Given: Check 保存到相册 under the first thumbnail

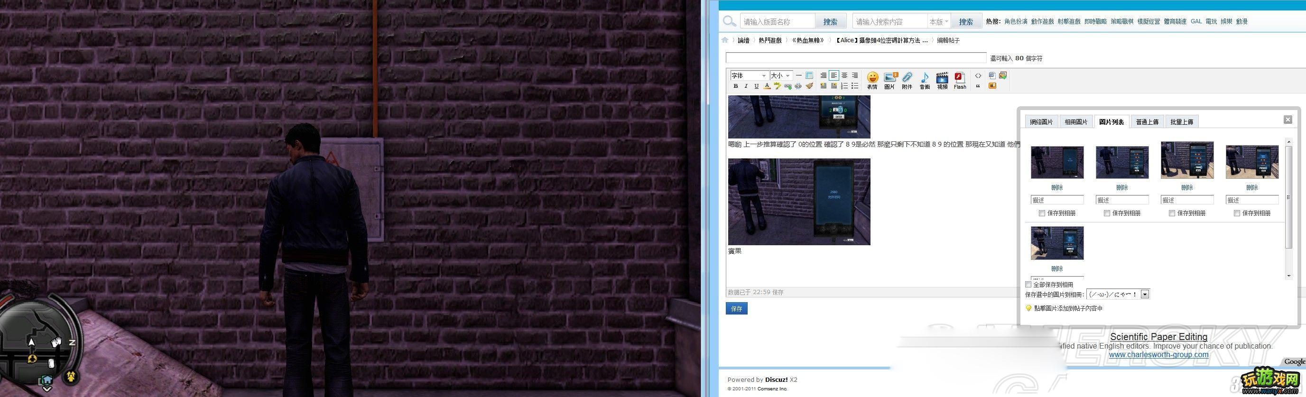Looking at the screenshot, I should click(x=1042, y=213).
